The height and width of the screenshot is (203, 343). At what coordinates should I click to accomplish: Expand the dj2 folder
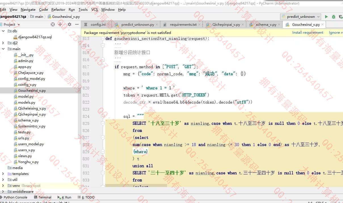pos(3,43)
